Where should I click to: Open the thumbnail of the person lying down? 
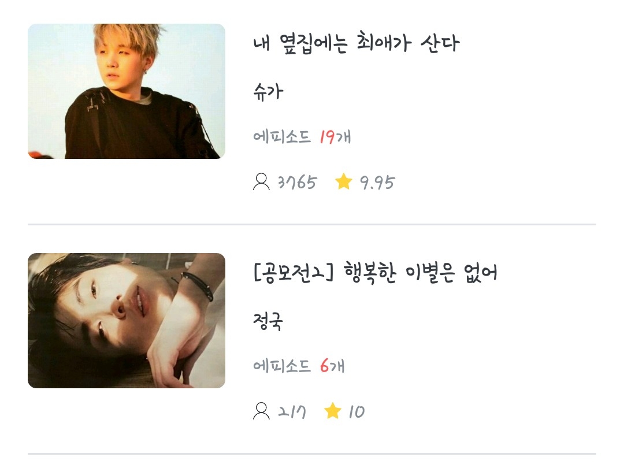pos(127,320)
